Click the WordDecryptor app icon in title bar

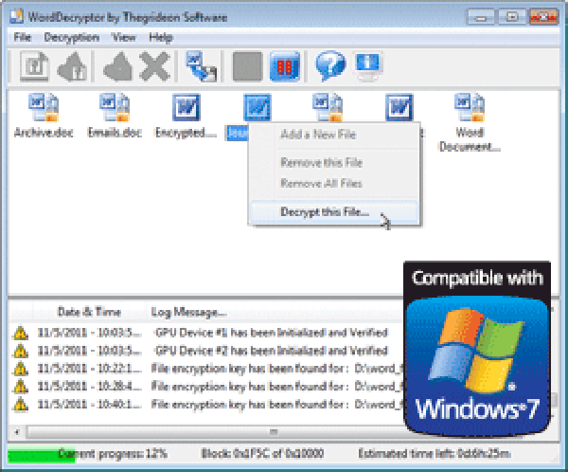point(17,17)
